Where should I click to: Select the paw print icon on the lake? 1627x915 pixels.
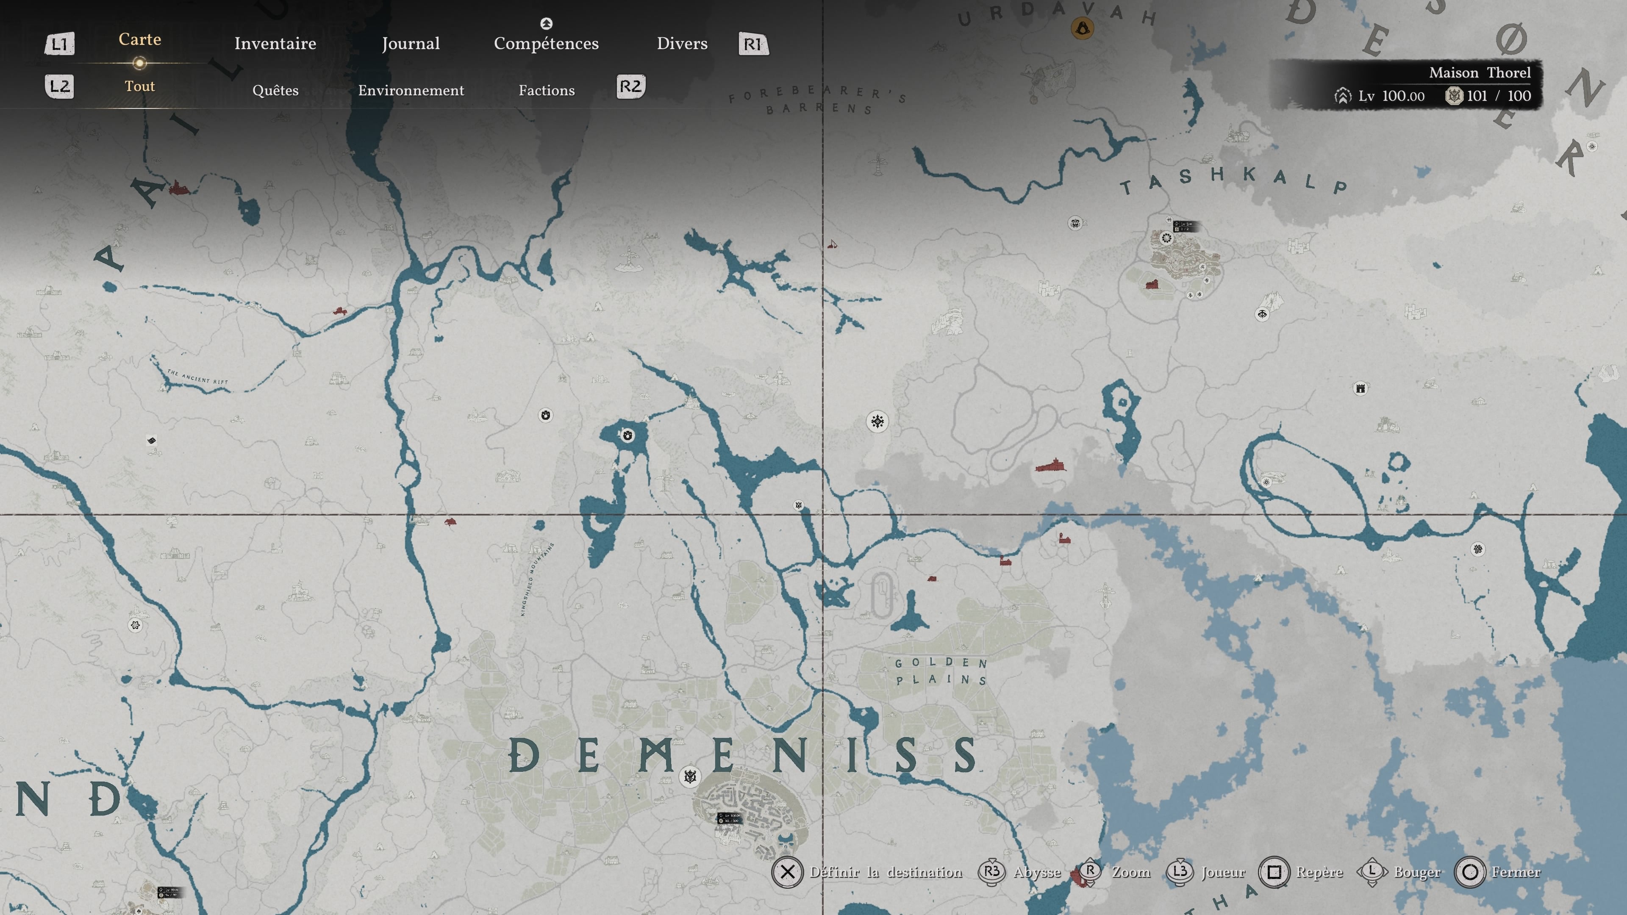[x=627, y=435]
